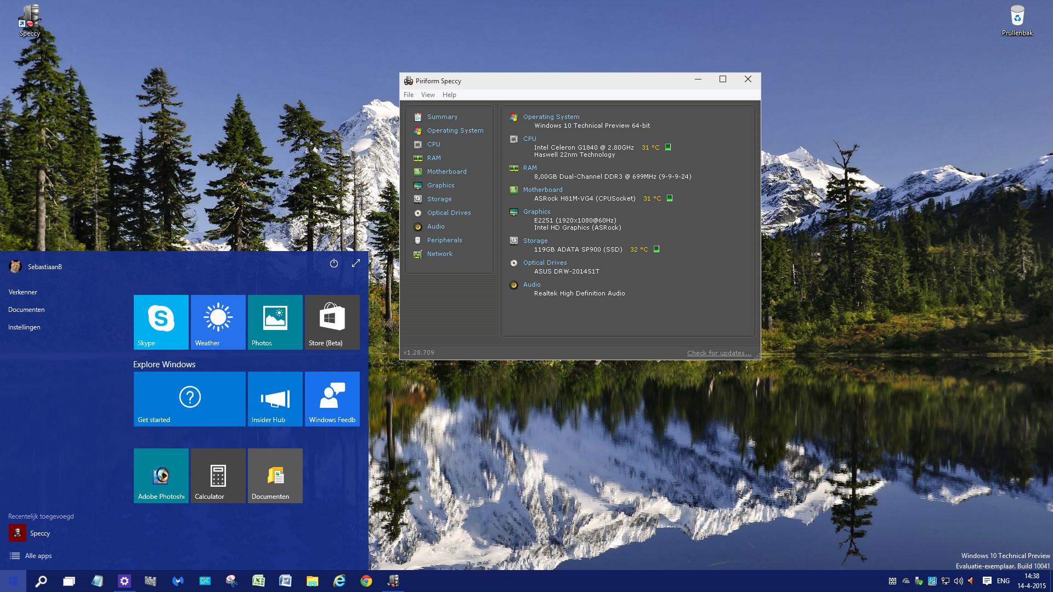The height and width of the screenshot is (592, 1053).
Task: Select the Speccy desktop shortcut
Action: (30, 21)
